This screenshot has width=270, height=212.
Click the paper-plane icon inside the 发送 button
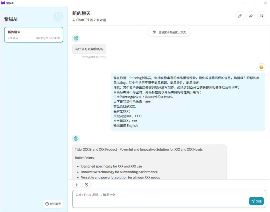253,201
